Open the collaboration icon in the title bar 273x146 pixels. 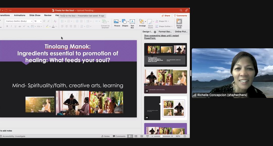(x=187, y=10)
